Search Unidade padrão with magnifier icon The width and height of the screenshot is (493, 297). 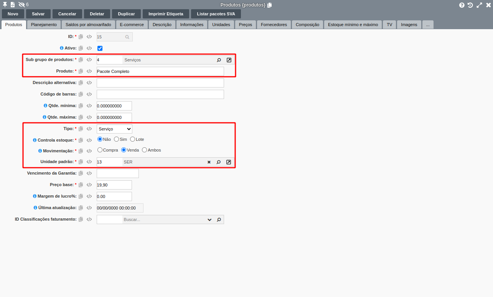click(218, 162)
